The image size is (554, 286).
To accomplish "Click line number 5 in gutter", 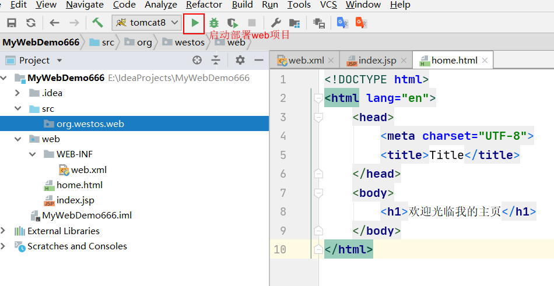I will click(283, 155).
